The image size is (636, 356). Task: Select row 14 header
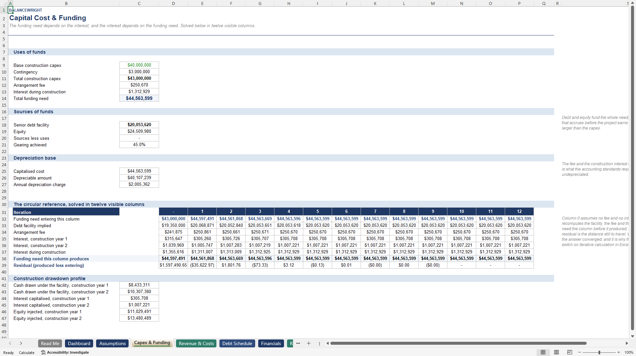coord(4,98)
